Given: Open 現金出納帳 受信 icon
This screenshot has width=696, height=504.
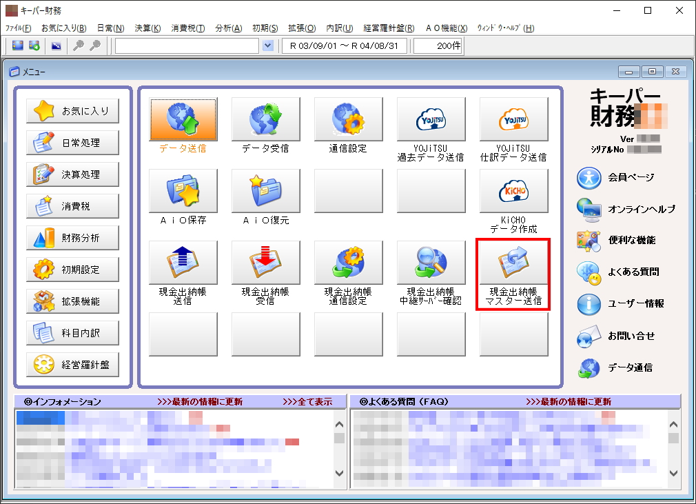Looking at the screenshot, I should click(265, 263).
